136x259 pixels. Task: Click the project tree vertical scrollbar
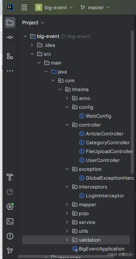[x=132, y=102]
